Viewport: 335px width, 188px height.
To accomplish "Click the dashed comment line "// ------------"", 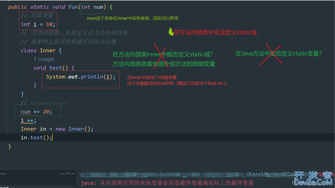I will (44, 103).
